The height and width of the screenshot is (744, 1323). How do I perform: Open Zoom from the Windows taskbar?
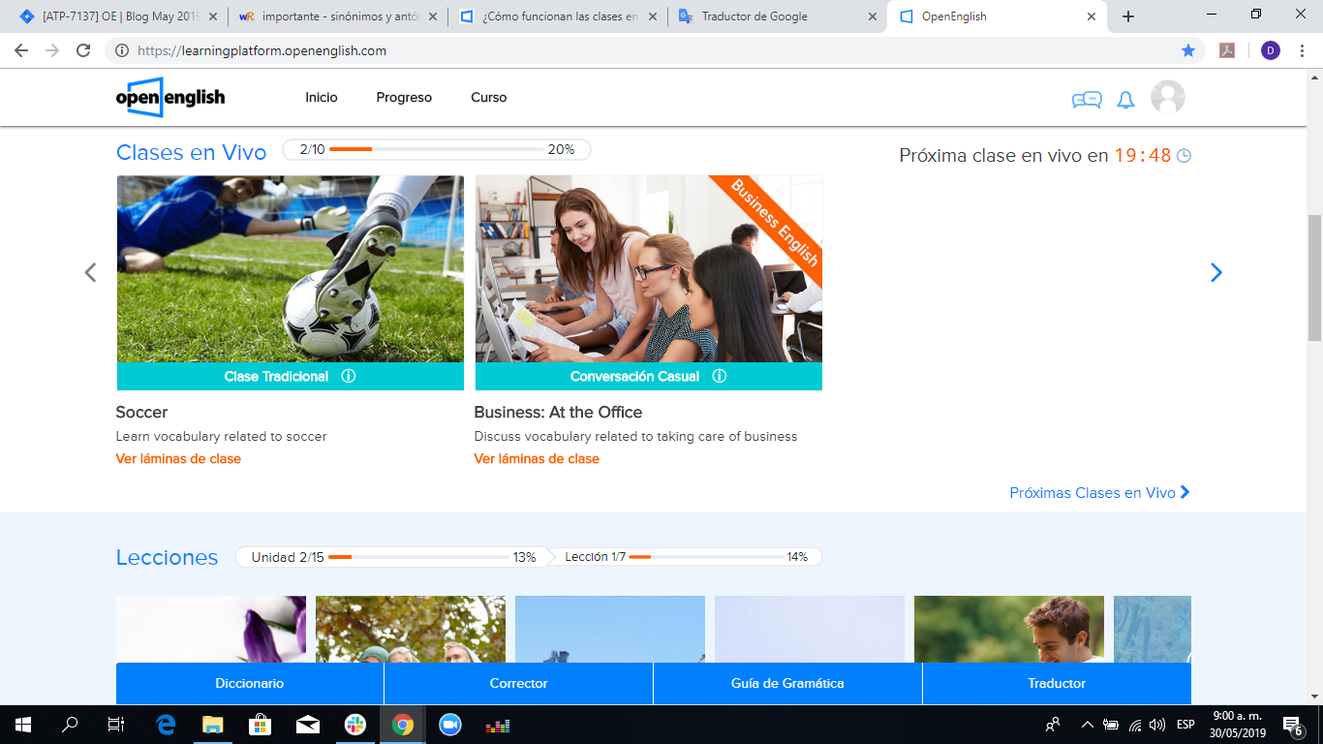coord(449,724)
